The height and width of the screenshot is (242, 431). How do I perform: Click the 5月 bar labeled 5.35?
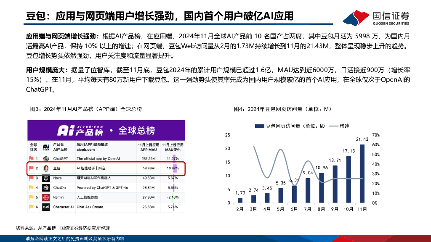(x=281, y=196)
